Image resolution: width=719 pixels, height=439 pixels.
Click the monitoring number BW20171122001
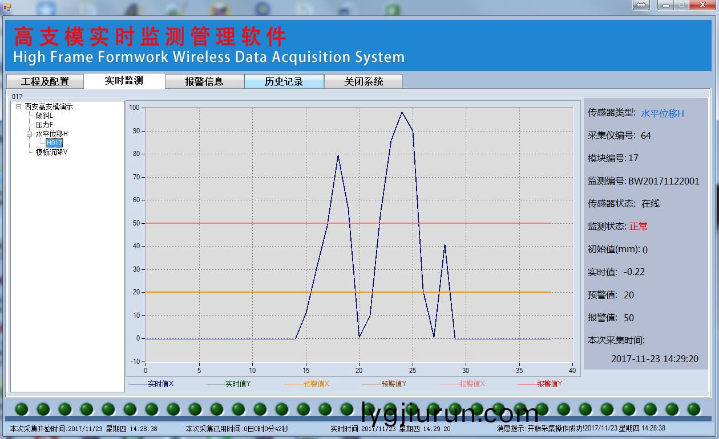point(664,181)
